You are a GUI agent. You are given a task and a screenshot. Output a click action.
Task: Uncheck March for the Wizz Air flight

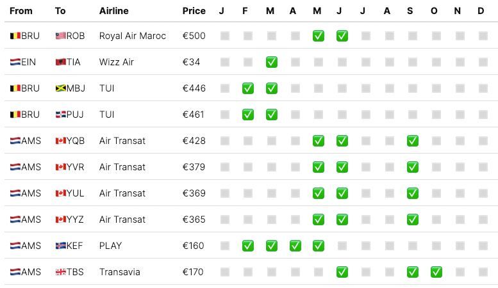(272, 62)
